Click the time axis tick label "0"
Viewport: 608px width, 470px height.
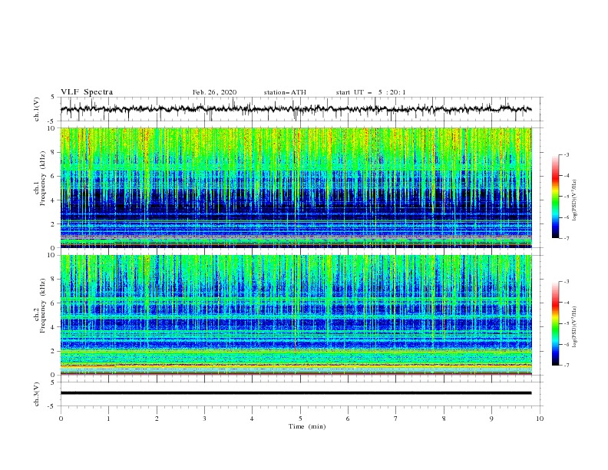[x=61, y=419]
